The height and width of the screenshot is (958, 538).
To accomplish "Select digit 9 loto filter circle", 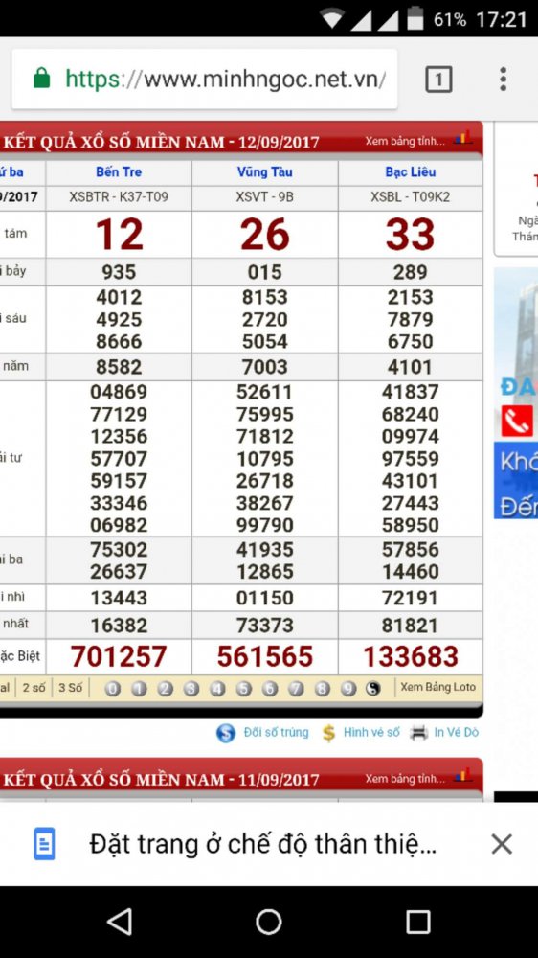I will 348,689.
